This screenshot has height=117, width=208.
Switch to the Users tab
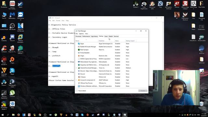tap(106, 36)
